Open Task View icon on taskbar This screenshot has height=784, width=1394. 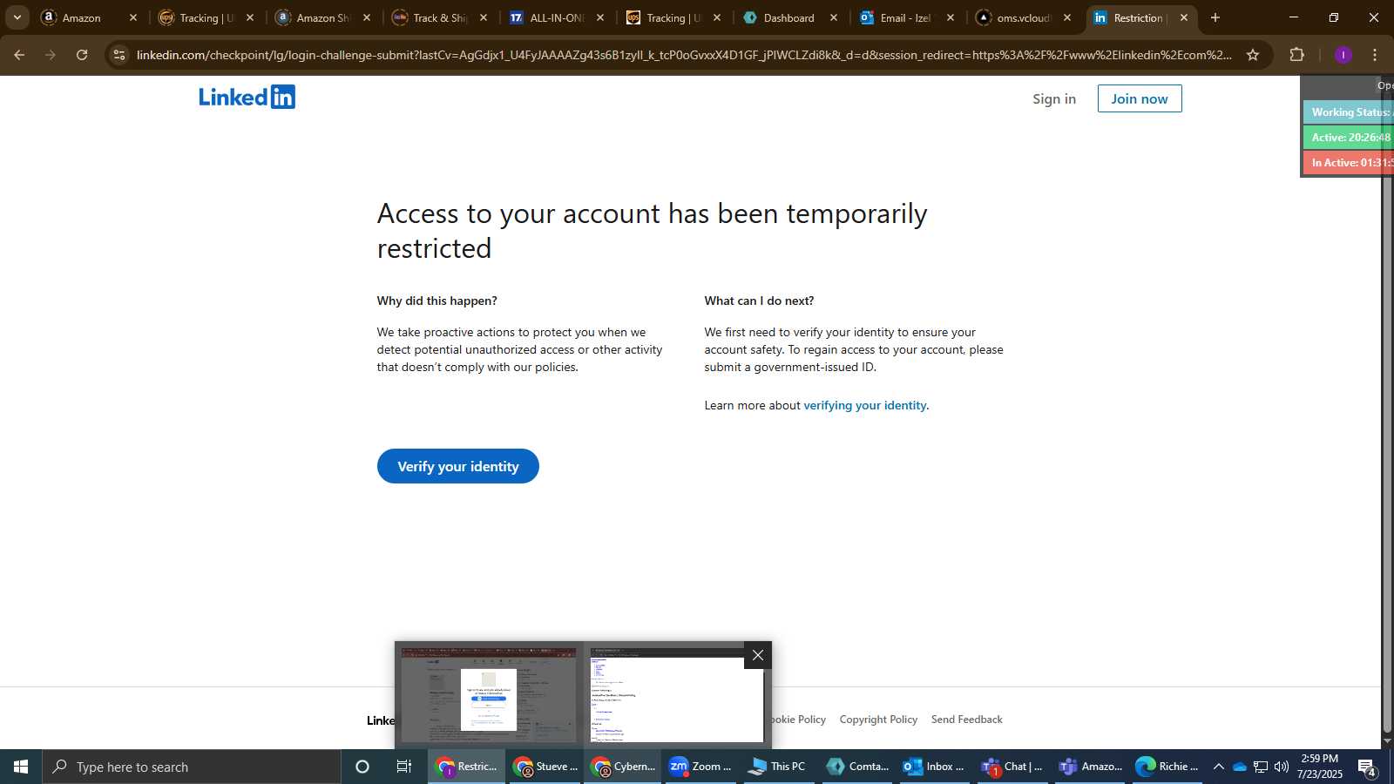404,767
